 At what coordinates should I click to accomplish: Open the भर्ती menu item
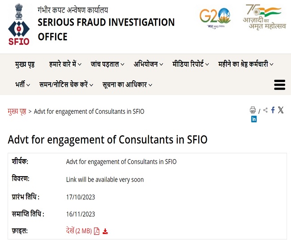tap(22, 85)
